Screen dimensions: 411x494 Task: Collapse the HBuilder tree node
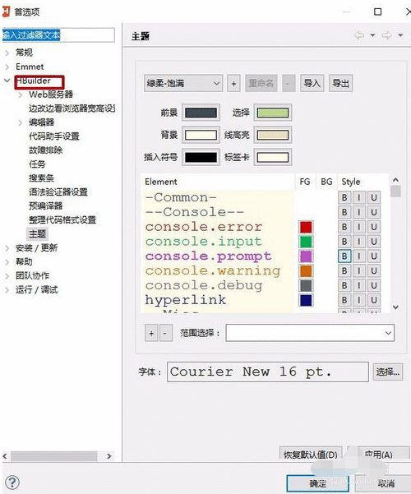coord(7,81)
